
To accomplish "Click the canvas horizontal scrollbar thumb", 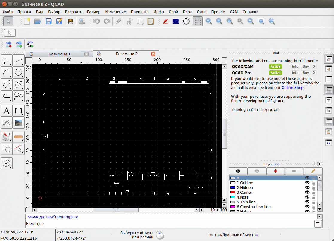I will pyautogui.click(x=116, y=210).
